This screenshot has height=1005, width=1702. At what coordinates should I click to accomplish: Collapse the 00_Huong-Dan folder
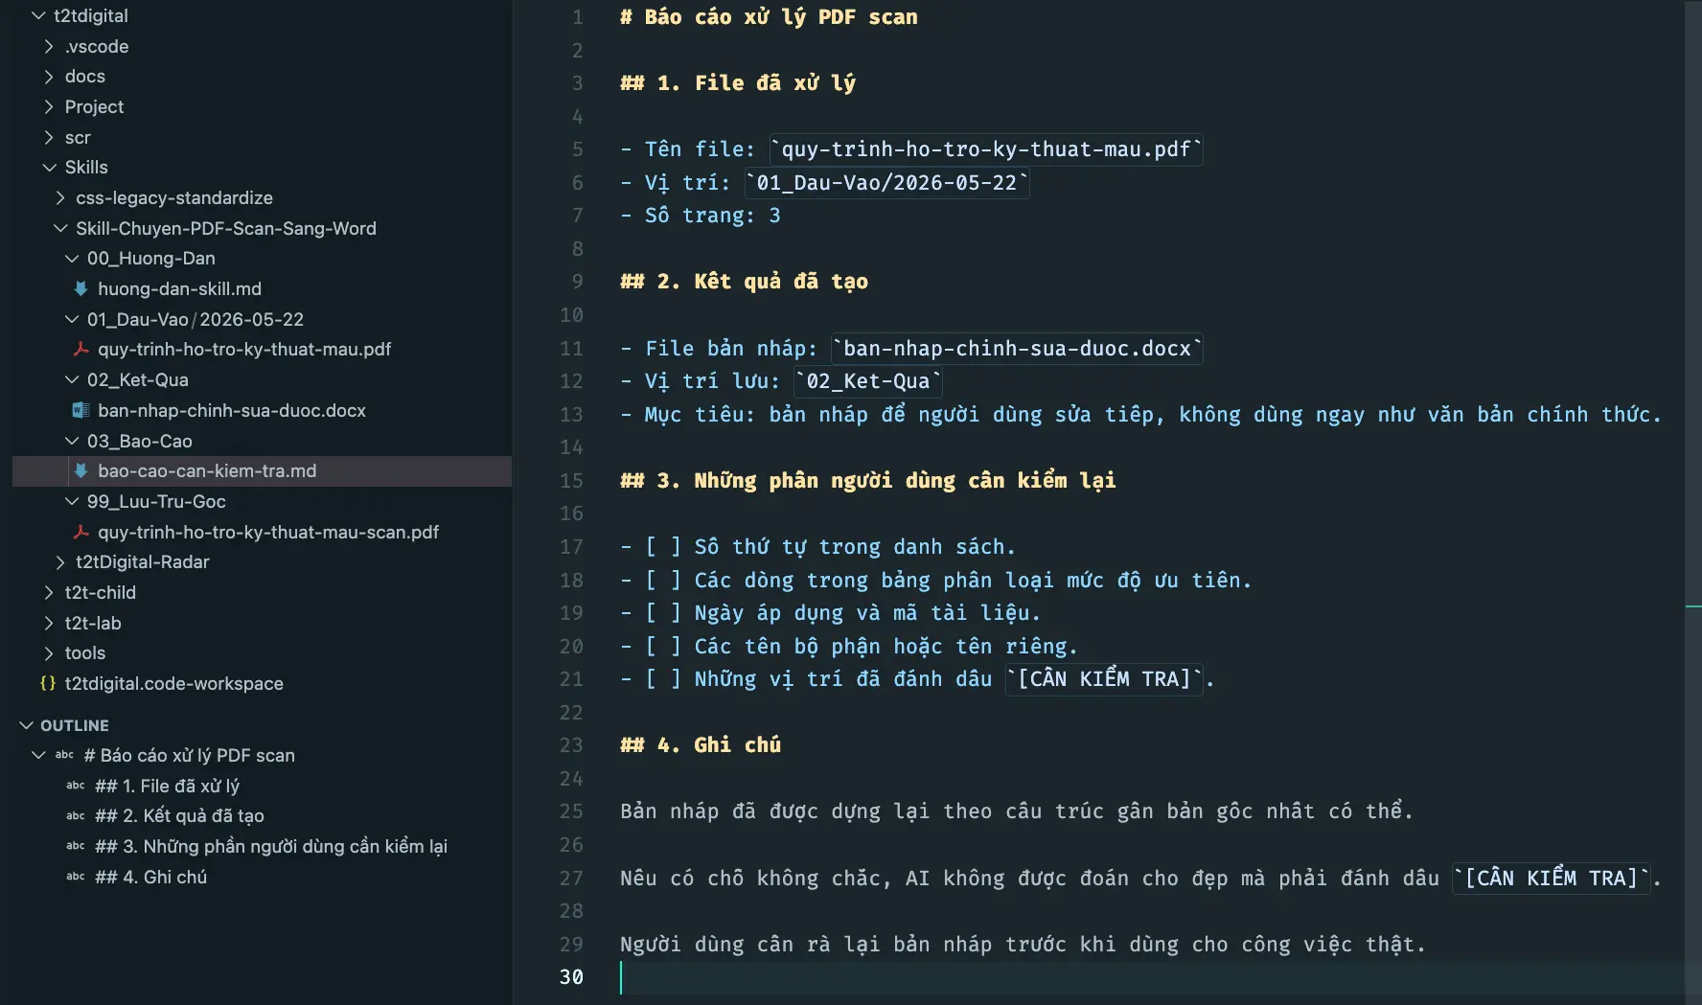(x=72, y=258)
